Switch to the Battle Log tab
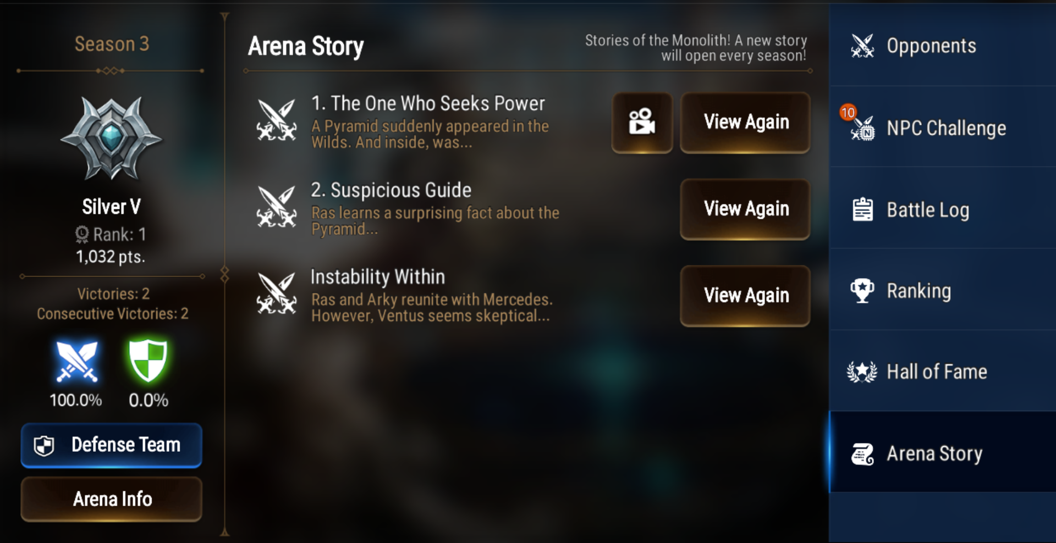The height and width of the screenshot is (543, 1056). pyautogui.click(x=943, y=209)
